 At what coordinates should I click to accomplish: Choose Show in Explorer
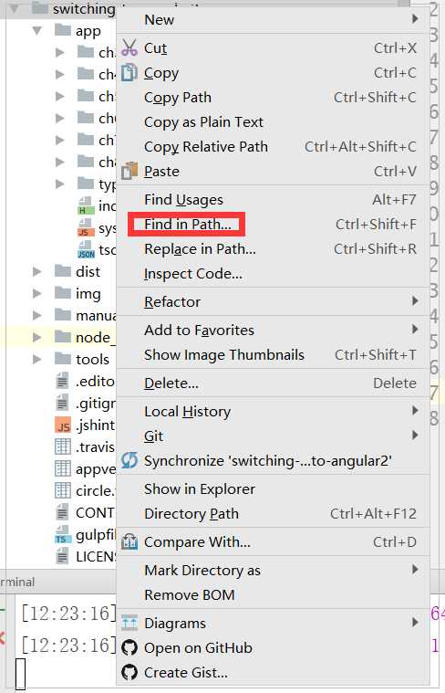273,488
